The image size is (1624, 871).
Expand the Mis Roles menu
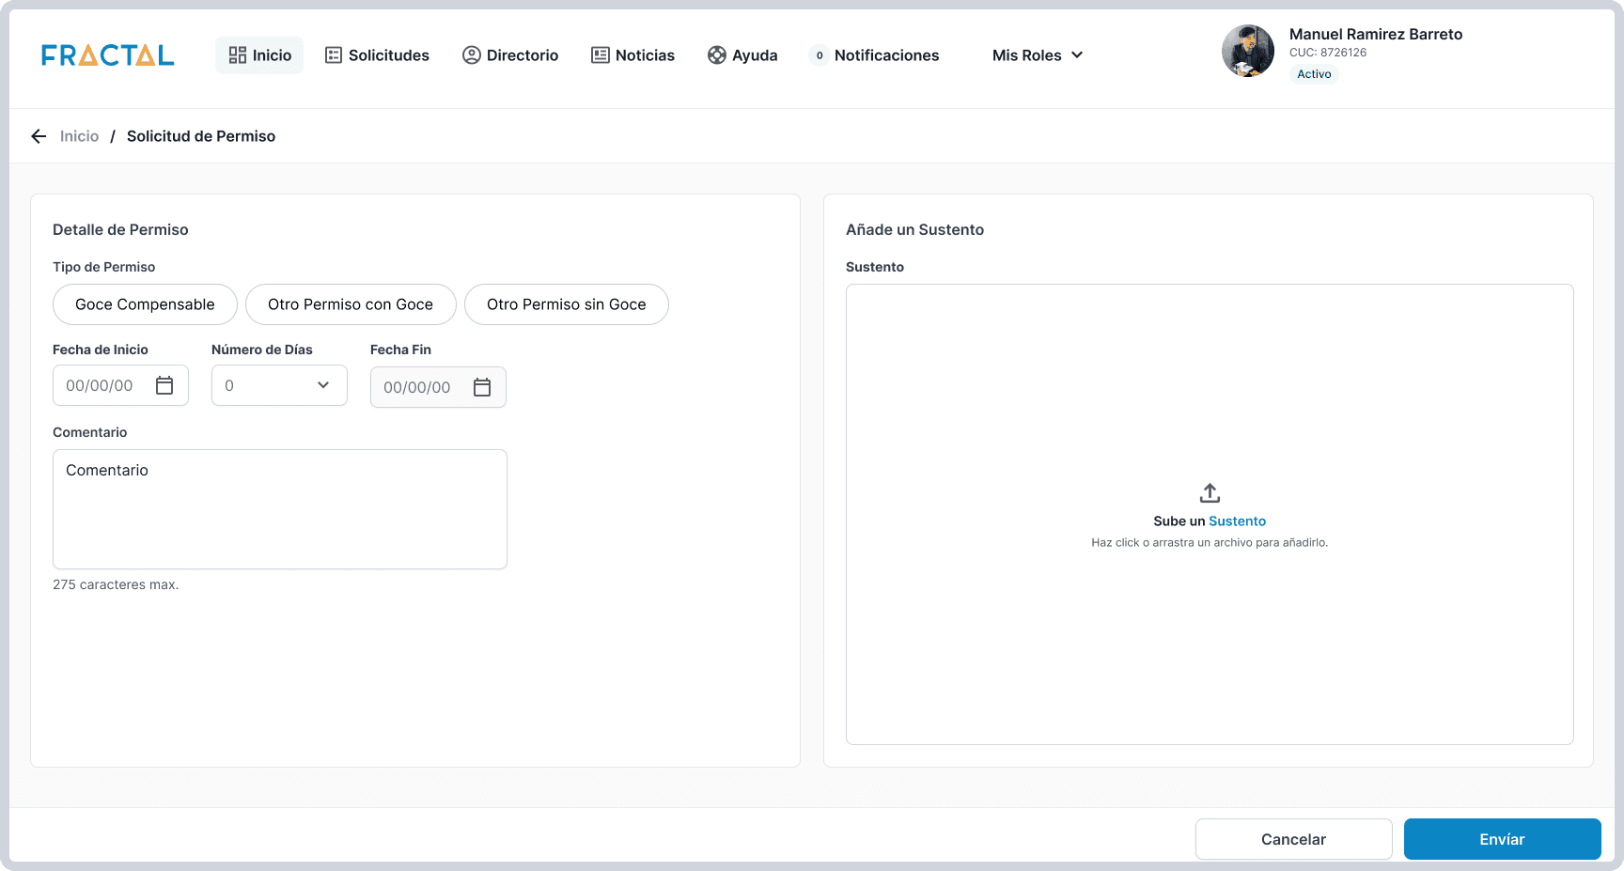tap(1038, 55)
